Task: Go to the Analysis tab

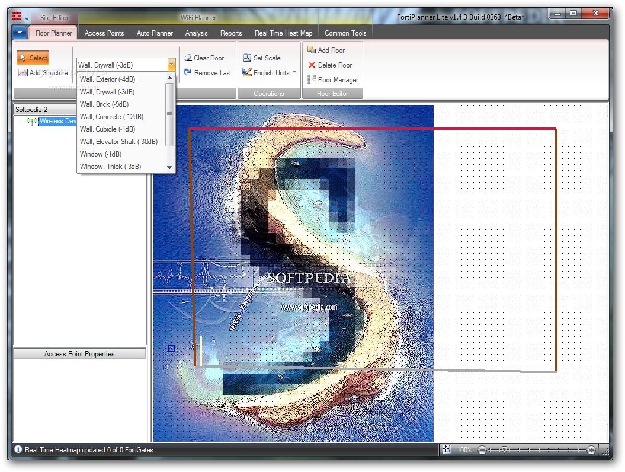Action: [x=196, y=33]
